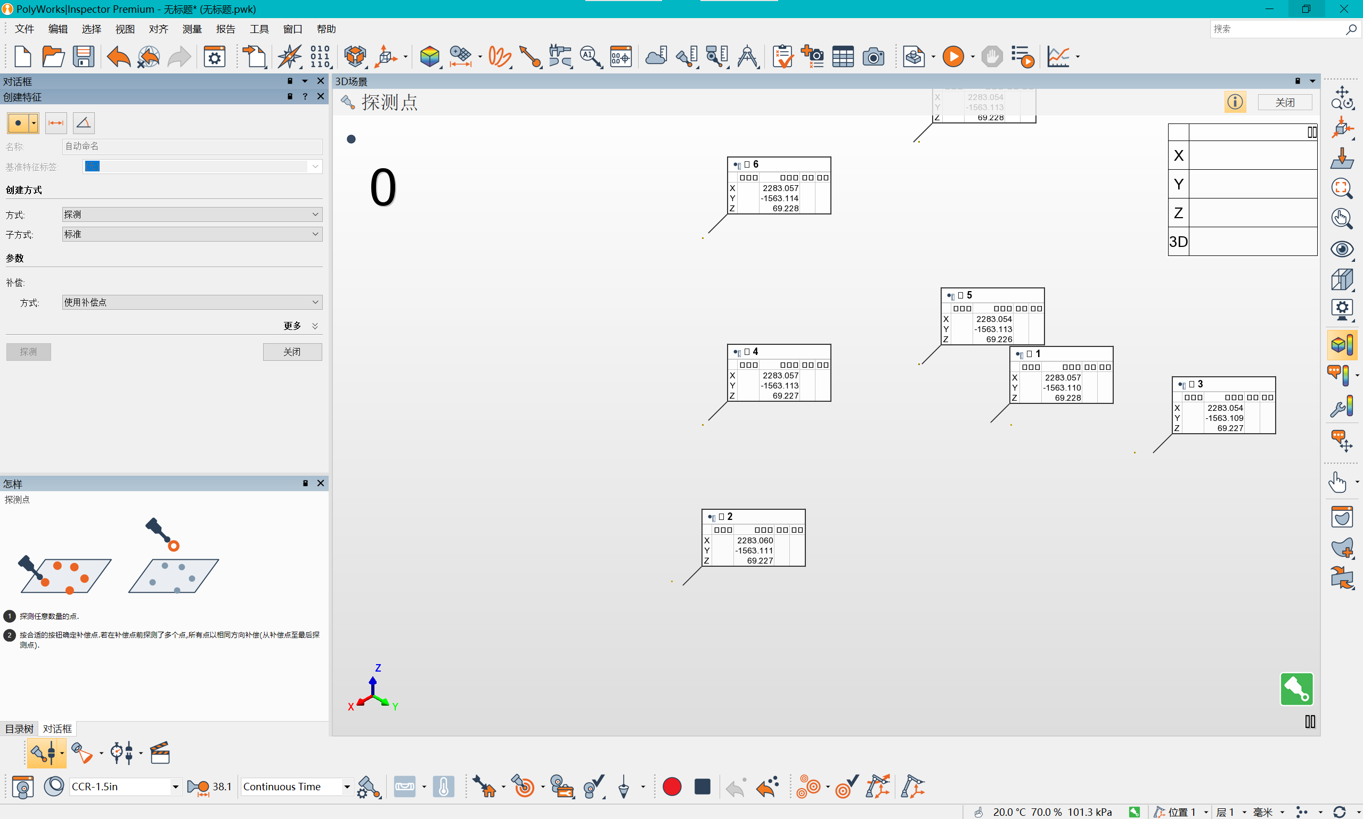Toggle the eye visibility icon in right sidebar
The image size is (1363, 819).
coord(1342,250)
